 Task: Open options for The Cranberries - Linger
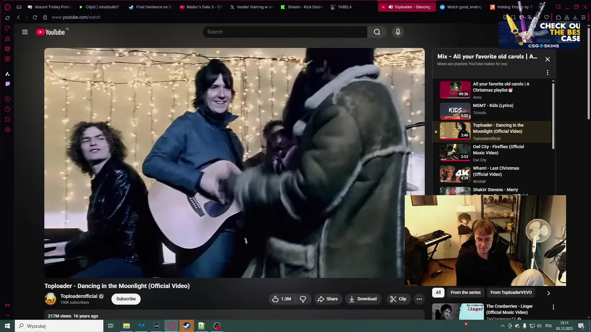(553, 307)
